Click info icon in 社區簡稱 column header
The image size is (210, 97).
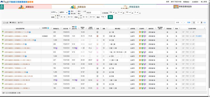(x=48, y=28)
